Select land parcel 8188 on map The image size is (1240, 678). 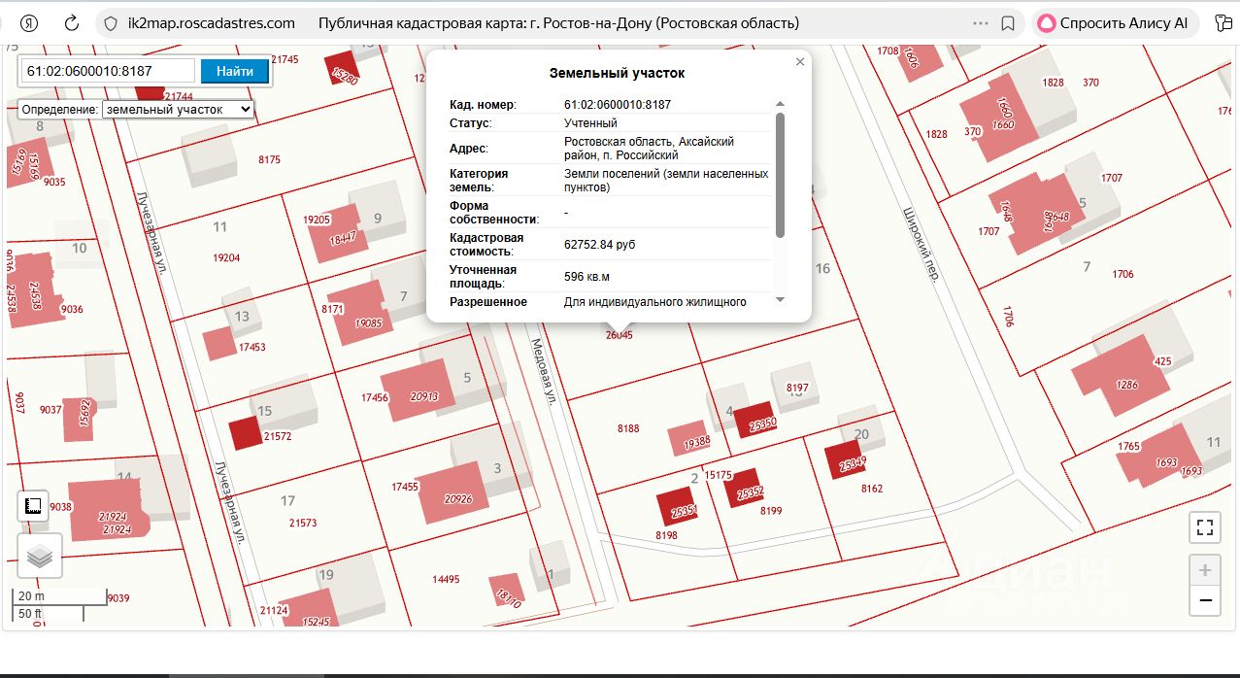[x=628, y=427]
